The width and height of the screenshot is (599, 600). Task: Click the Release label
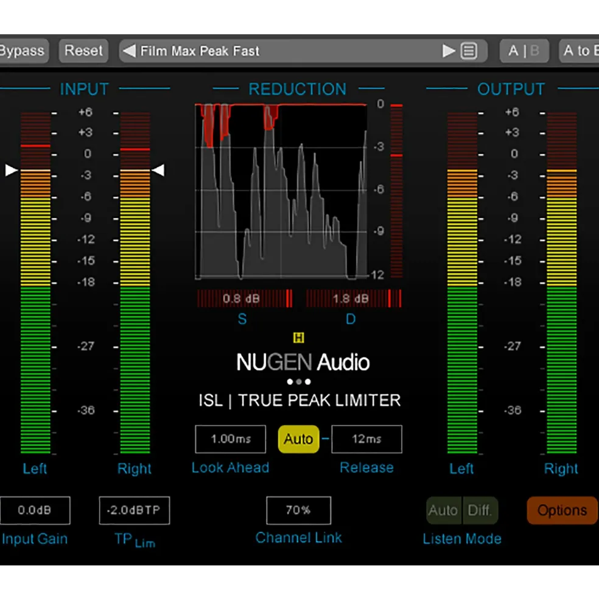pyautogui.click(x=367, y=468)
